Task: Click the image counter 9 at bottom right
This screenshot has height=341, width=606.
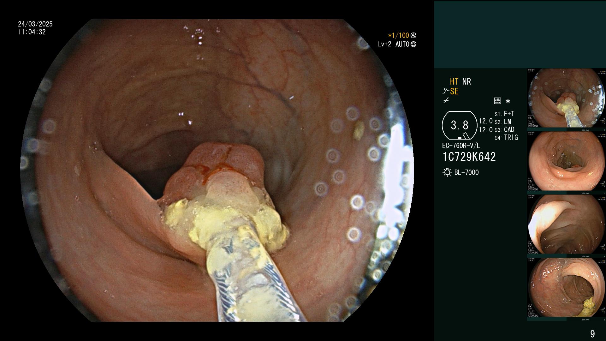Action: pos(592,334)
